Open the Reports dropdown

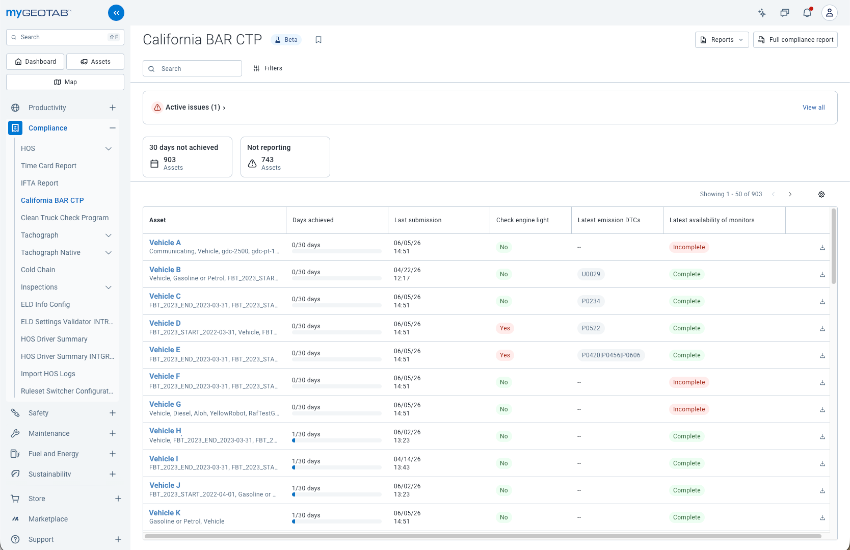coord(722,40)
